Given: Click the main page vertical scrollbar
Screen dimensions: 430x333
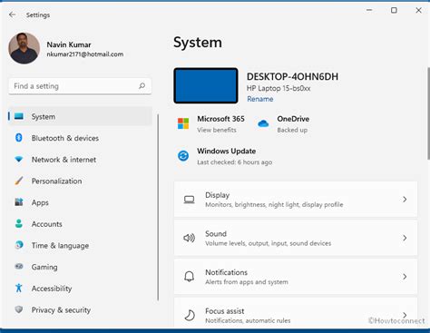Looking at the screenshot, I should (428, 113).
